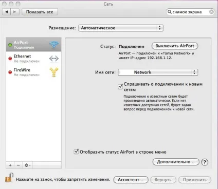Viewport: 218px width, 189px height.
Task: Click the search field with снимок экрана
Action: coord(190,12)
